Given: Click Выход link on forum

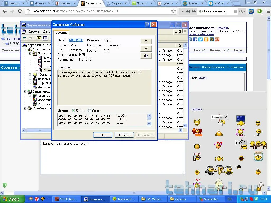Looking at the screenshot, I should coord(239,50).
